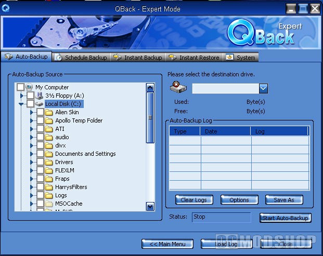Enable the ATI folder checkbox
This screenshot has width=323, height=256.
[41, 128]
